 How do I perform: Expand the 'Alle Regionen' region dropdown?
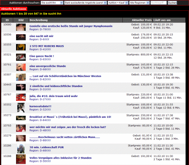coord(139,3)
